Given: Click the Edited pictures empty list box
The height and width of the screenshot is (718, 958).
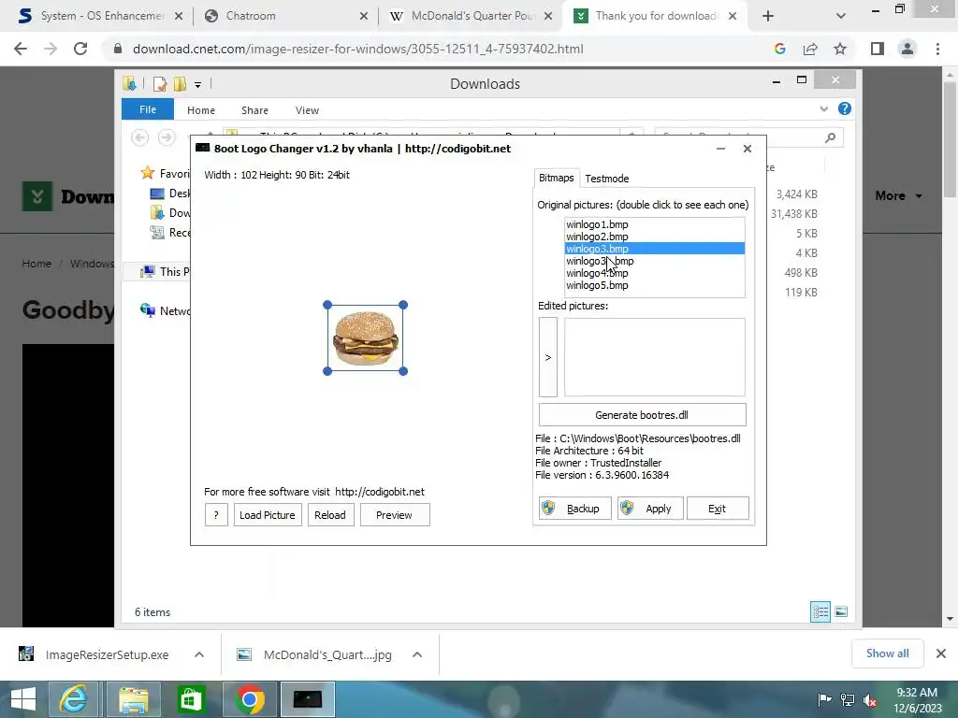Looking at the screenshot, I should pyautogui.click(x=654, y=357).
